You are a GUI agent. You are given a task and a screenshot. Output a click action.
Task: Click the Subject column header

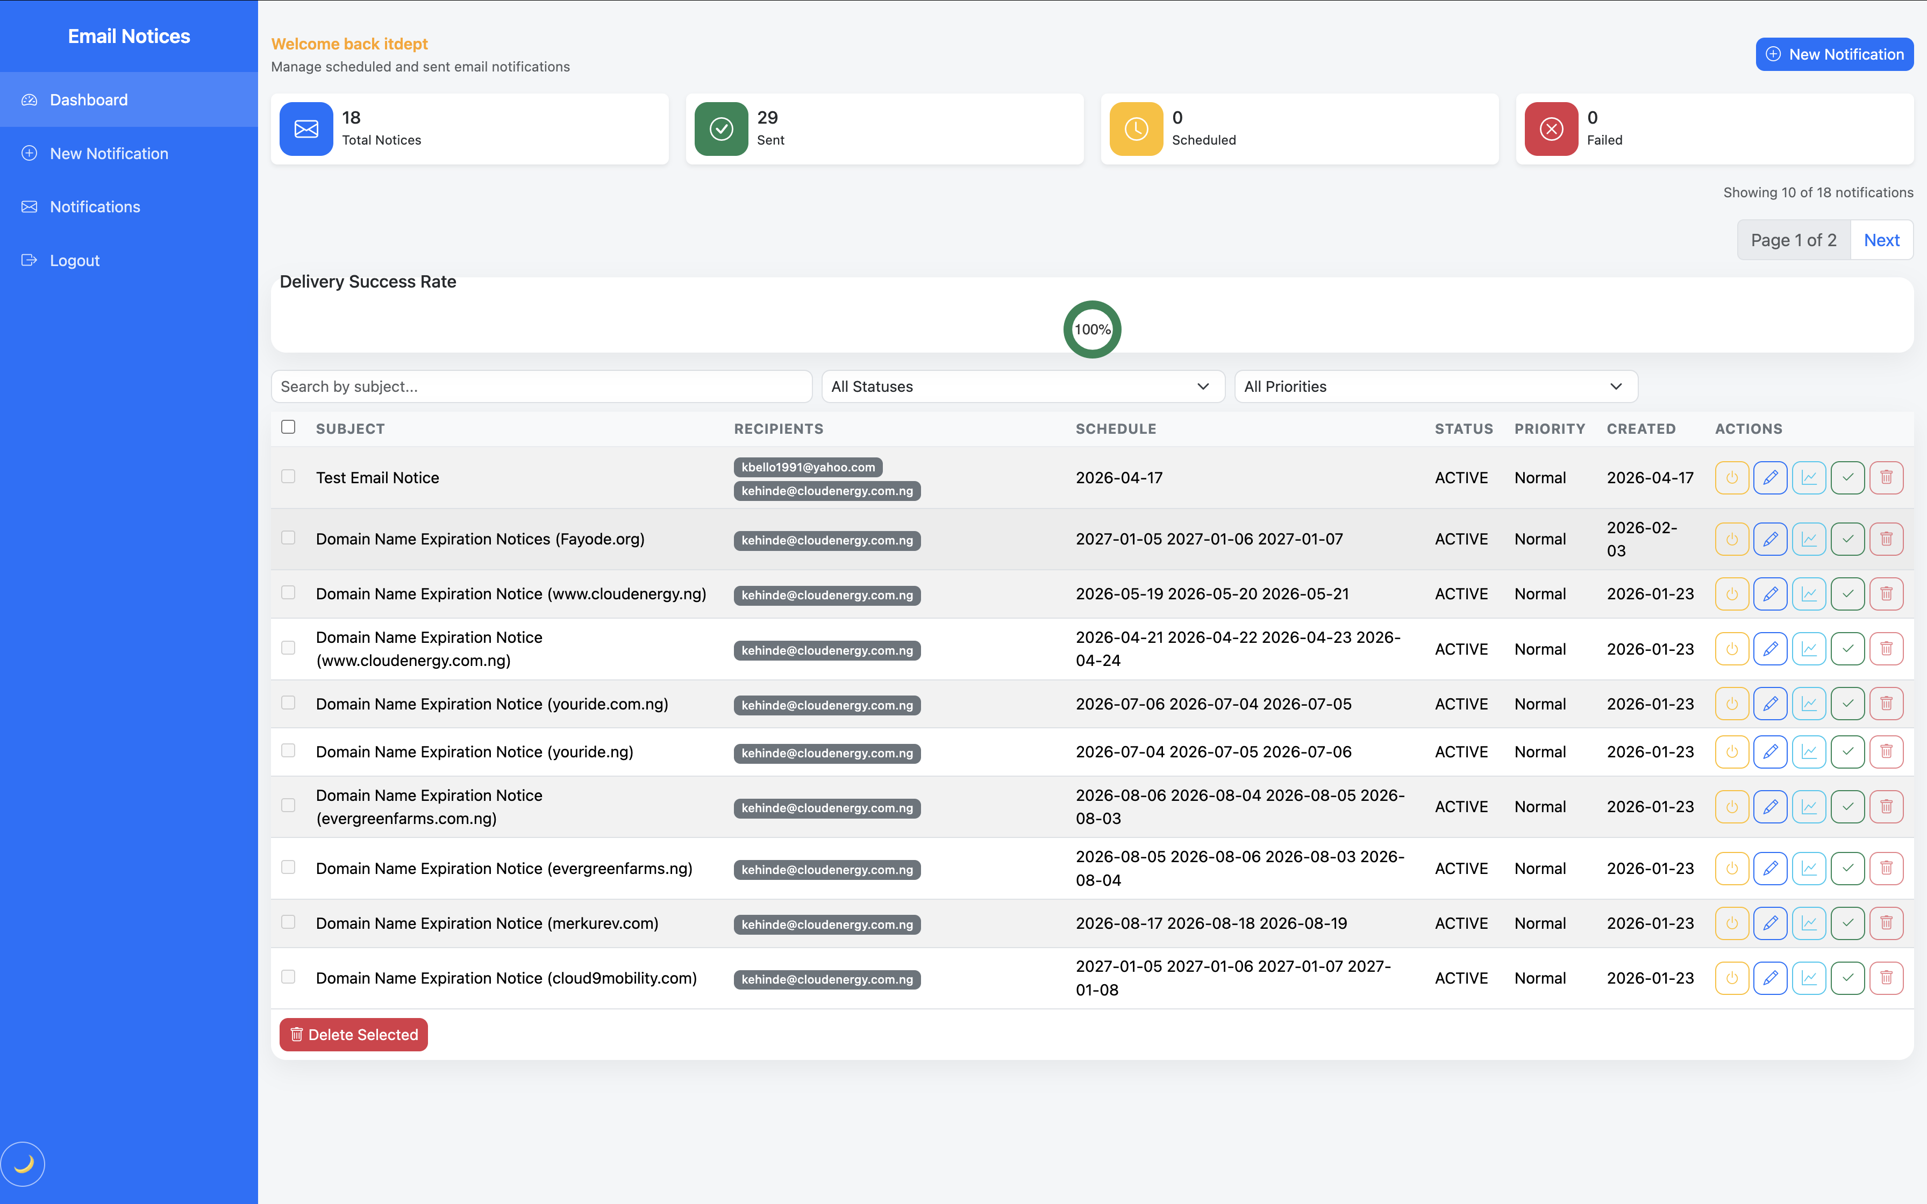tap(351, 429)
